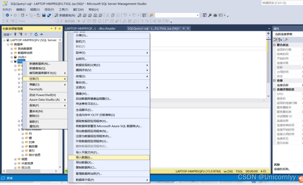Viewport: 303px width, 185px height.
Task: Click the MDX query icon
Action: click(x=85, y=15)
